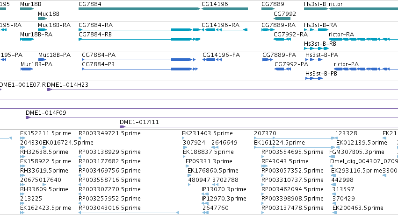Click protein label Mur18B-PA

click(36, 64)
